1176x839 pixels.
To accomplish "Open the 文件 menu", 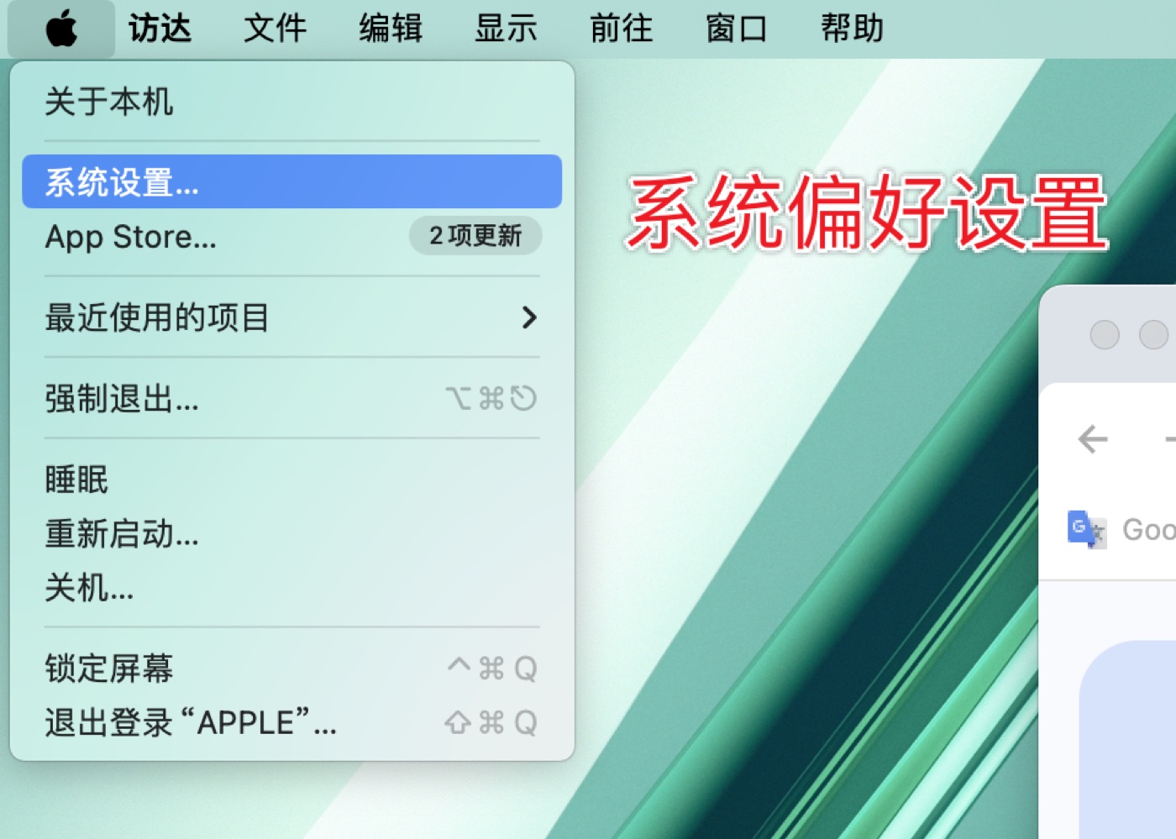I will [276, 29].
